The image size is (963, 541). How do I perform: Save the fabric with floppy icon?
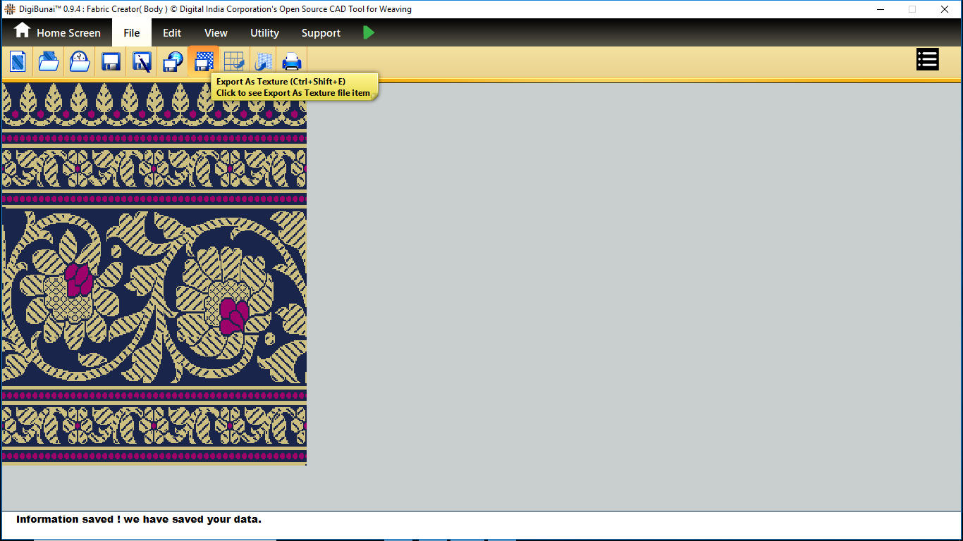click(x=111, y=61)
